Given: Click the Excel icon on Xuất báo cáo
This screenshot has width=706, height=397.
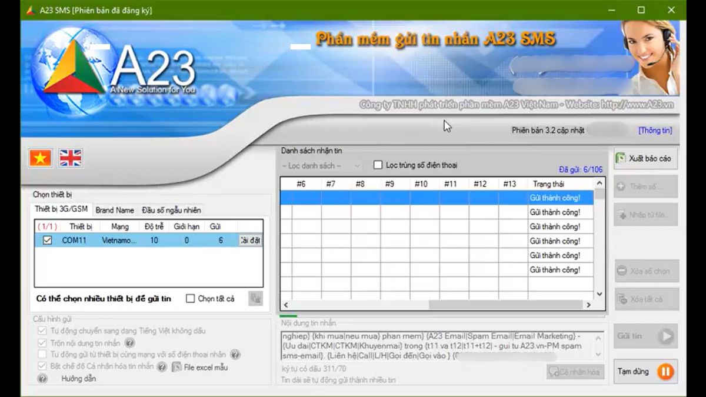Looking at the screenshot, I should coord(620,158).
